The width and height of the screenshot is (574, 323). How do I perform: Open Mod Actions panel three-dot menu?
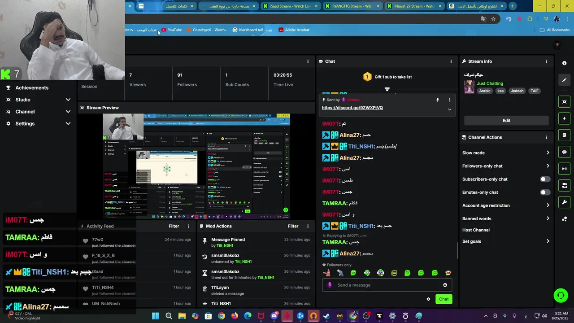click(x=308, y=226)
